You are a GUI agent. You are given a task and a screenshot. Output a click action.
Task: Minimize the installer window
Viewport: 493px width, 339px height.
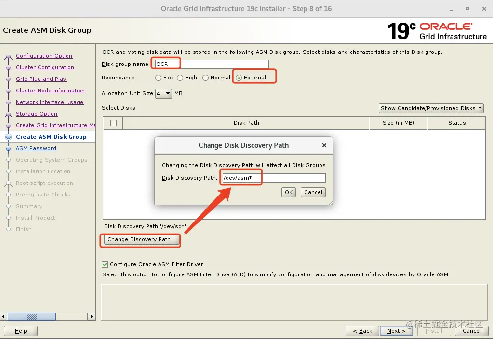(x=452, y=9)
